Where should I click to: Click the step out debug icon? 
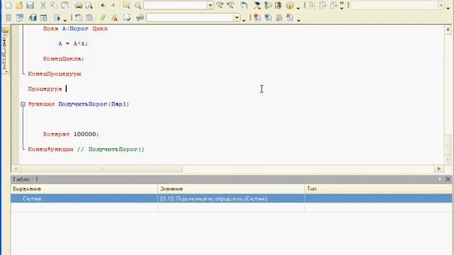(x=333, y=5)
